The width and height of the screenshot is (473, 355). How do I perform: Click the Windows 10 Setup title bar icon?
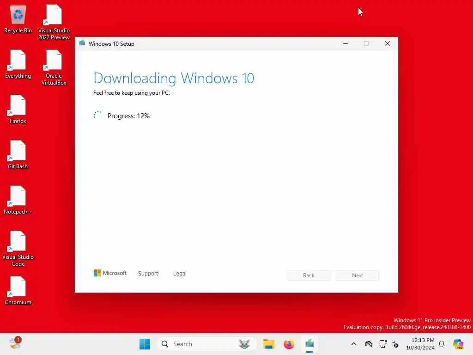pos(82,43)
